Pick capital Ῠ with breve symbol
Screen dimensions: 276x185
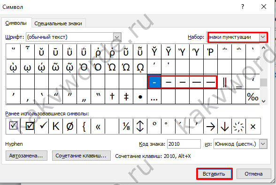click(x=154, y=52)
